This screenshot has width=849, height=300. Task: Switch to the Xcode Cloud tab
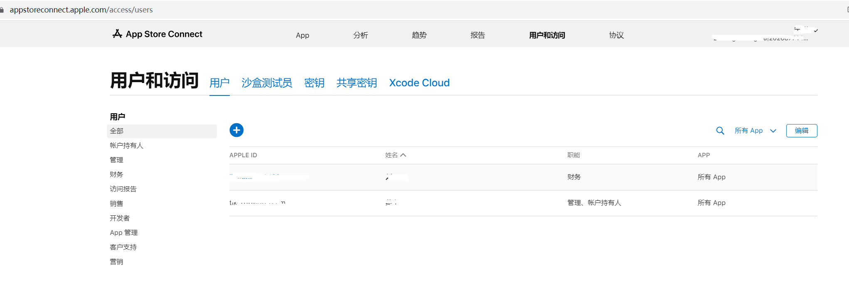tap(419, 83)
